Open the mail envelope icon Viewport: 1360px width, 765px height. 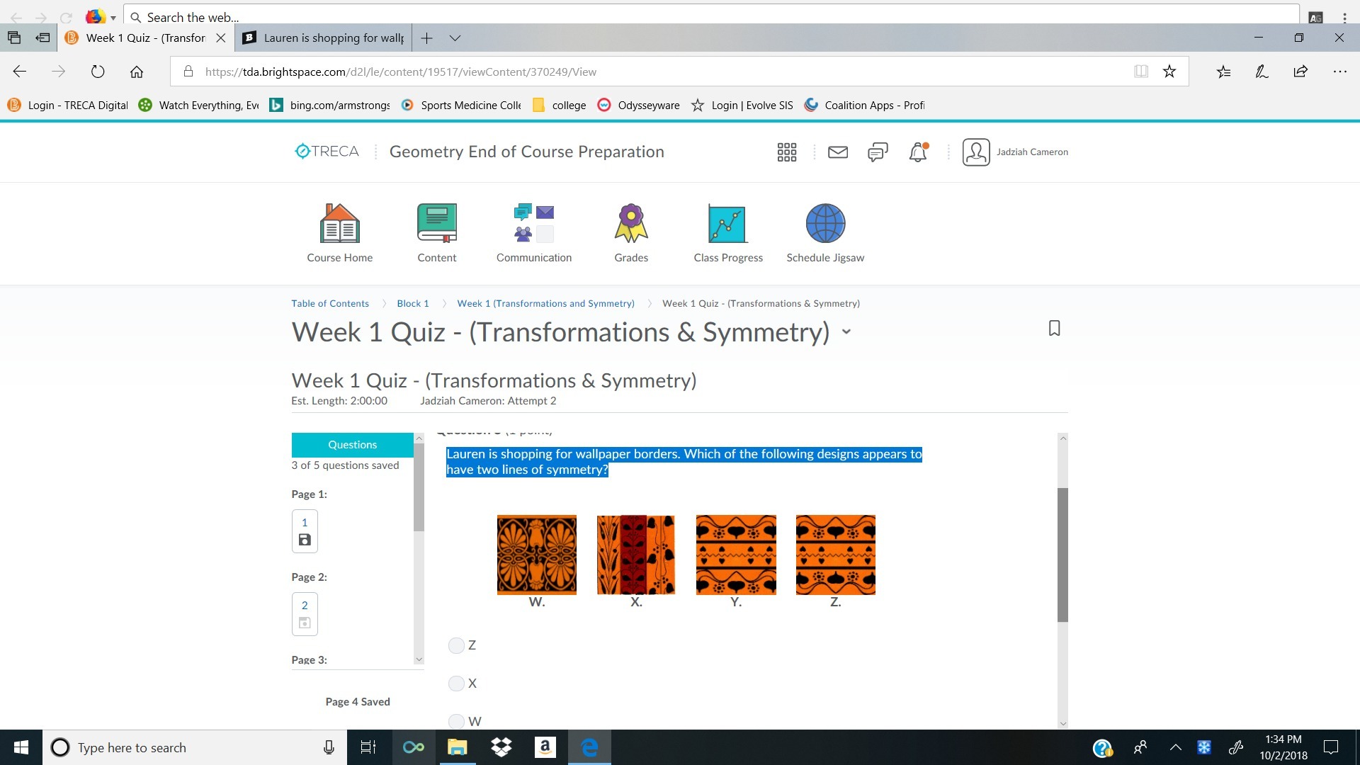pos(837,152)
